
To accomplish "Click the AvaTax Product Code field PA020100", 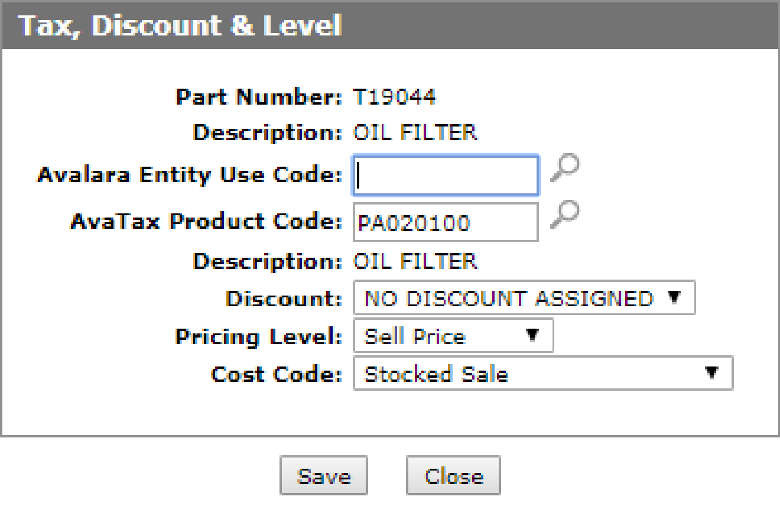I will (x=446, y=222).
